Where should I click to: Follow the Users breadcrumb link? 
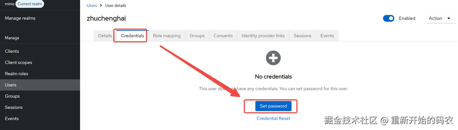[x=92, y=6]
